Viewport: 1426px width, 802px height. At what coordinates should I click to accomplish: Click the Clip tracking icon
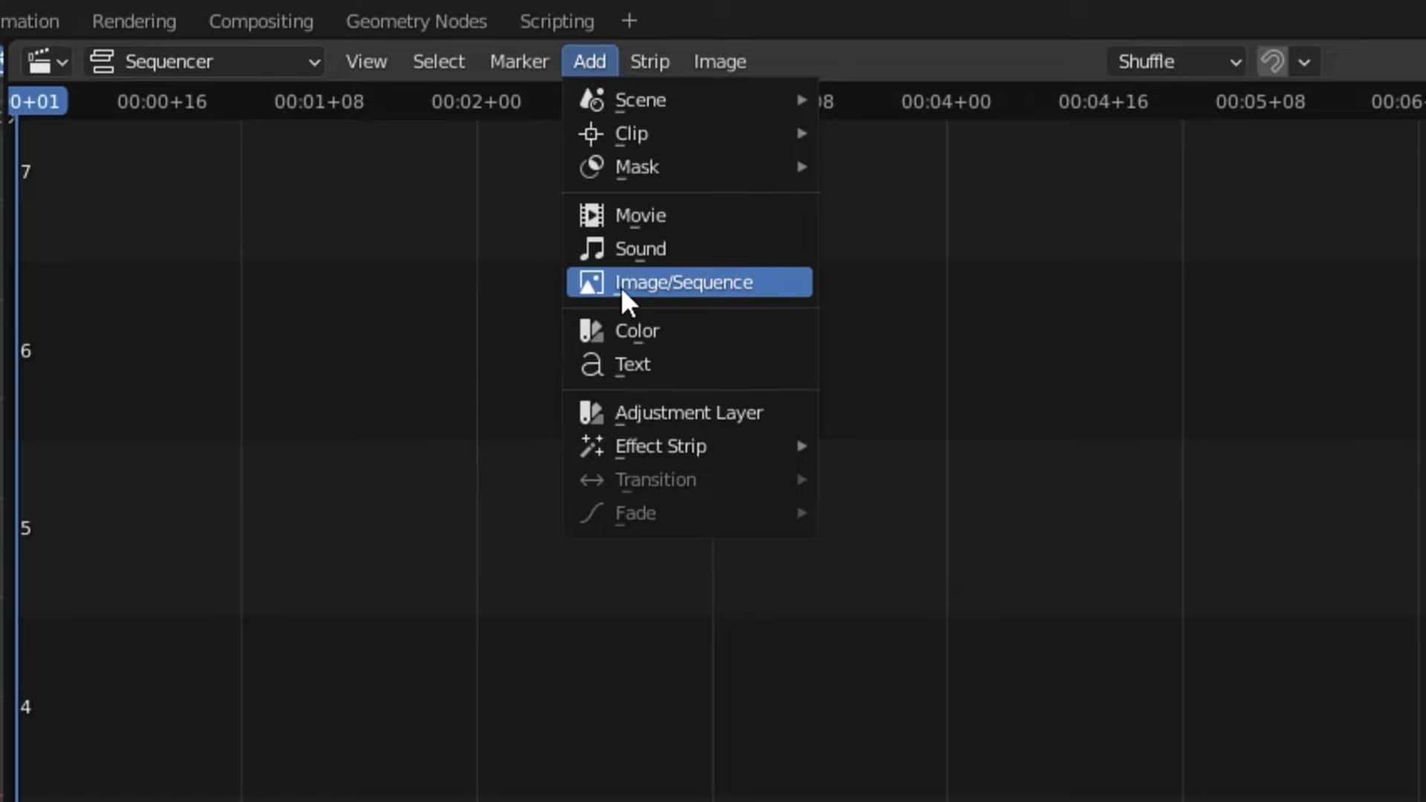click(x=592, y=134)
